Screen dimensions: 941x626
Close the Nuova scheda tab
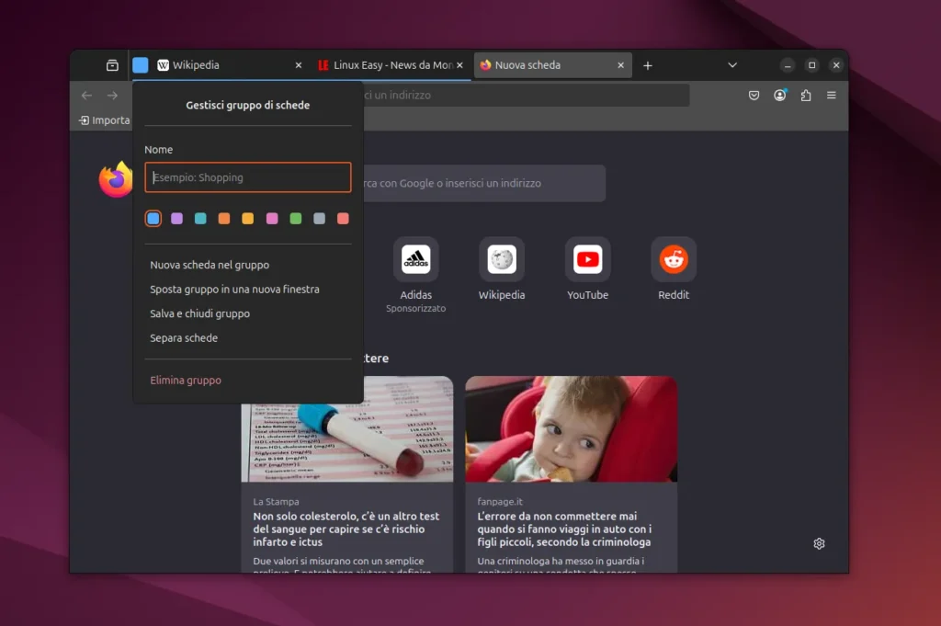620,65
